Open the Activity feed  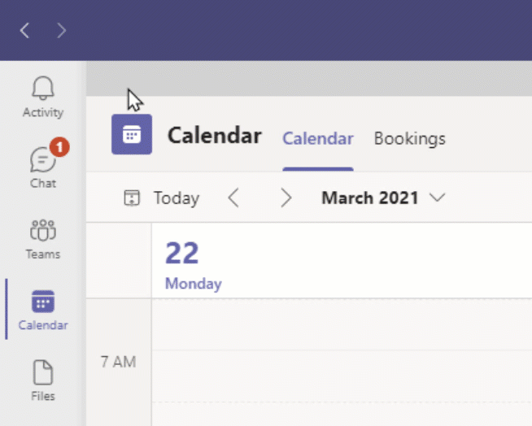click(x=43, y=97)
